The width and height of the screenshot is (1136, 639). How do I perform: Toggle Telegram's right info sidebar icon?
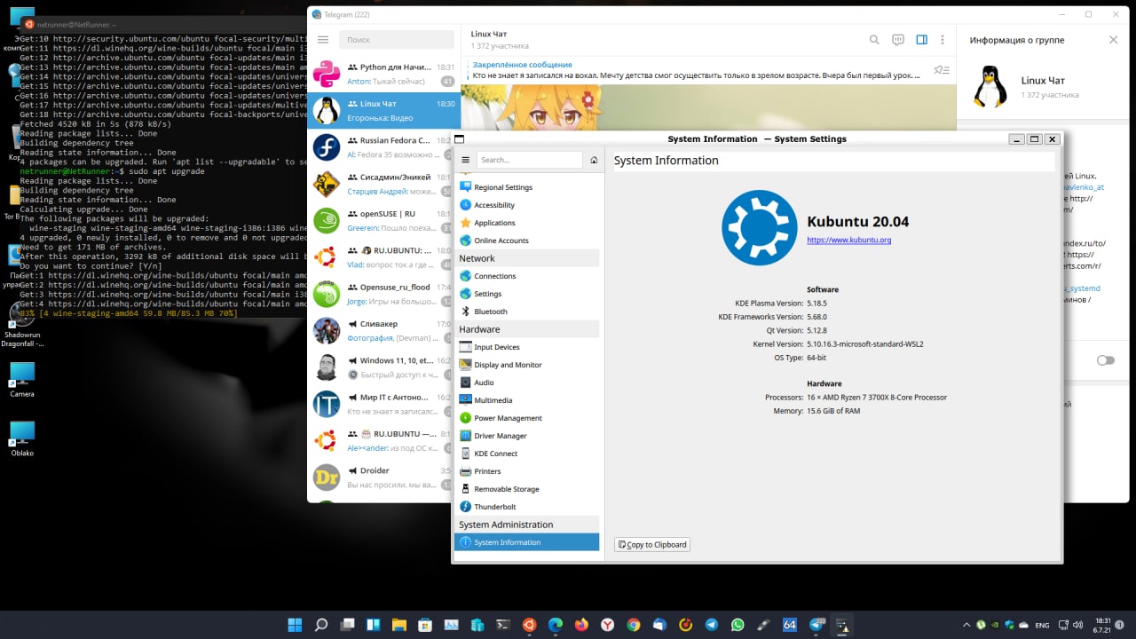click(921, 40)
